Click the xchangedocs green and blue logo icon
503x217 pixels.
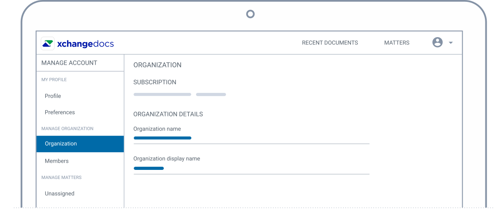[x=48, y=43]
